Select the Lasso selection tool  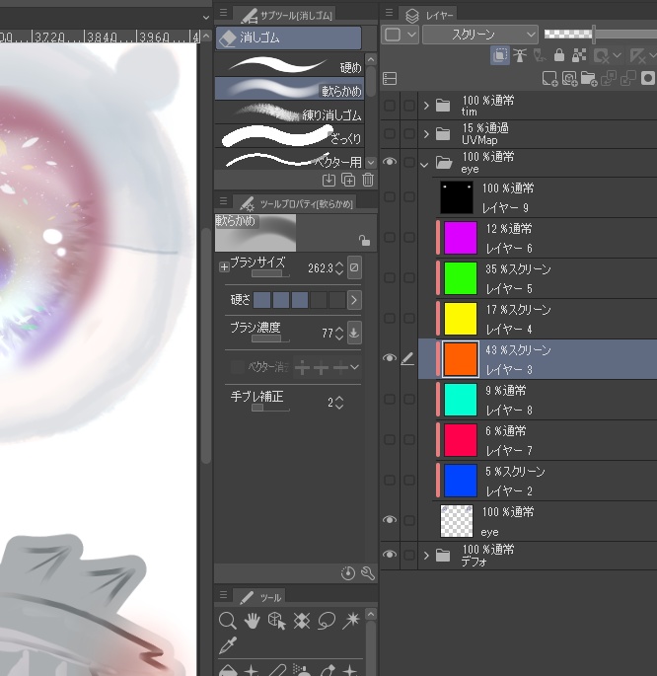click(327, 621)
